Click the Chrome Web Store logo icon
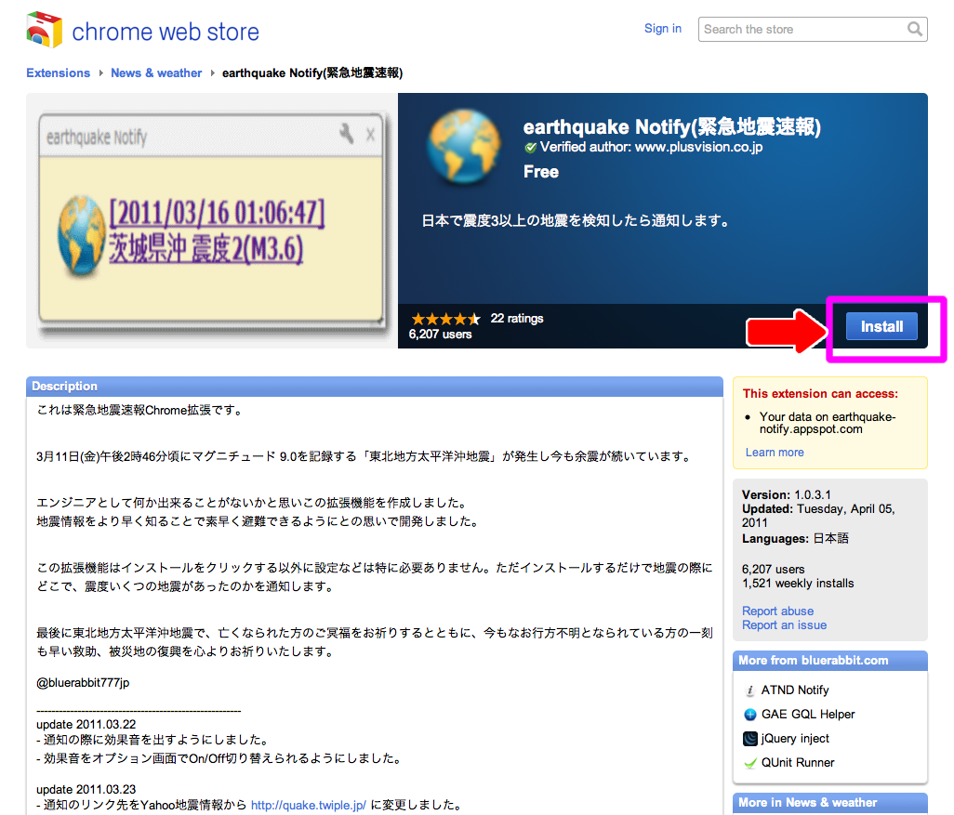The image size is (954, 815). coord(45,29)
